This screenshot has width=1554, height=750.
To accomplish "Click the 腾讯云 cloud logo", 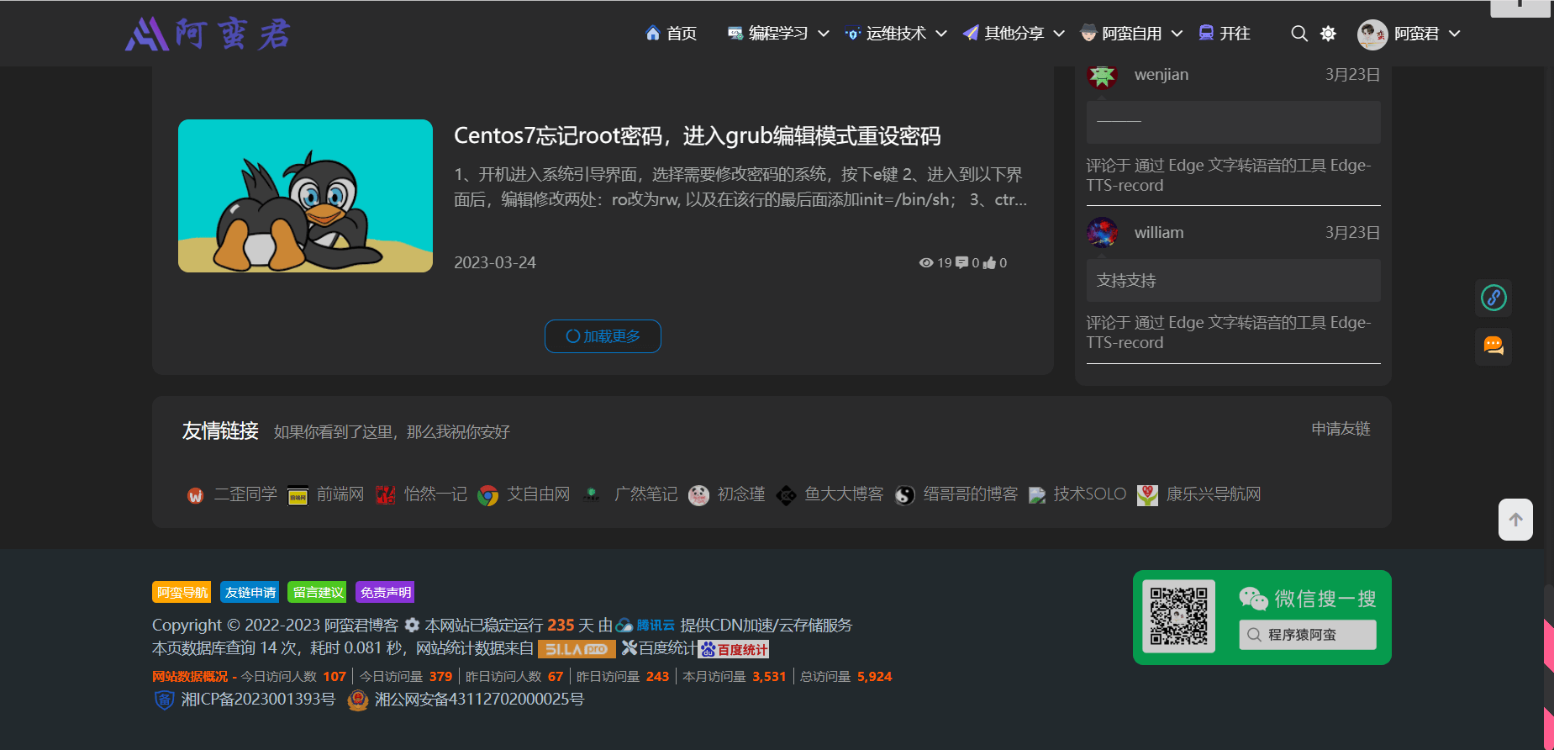I will (x=645, y=626).
